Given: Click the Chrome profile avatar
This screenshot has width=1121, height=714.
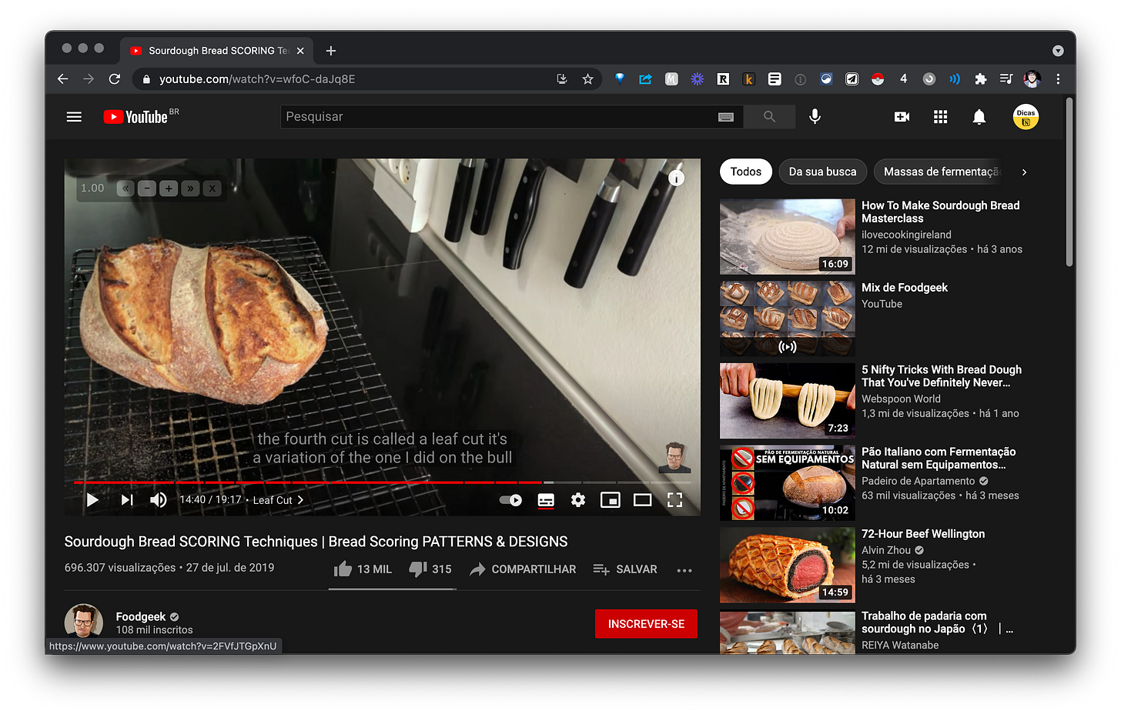Looking at the screenshot, I should 1032,79.
